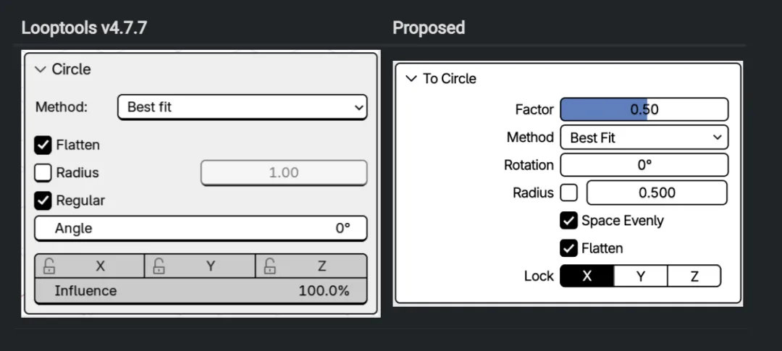Click the Influence slider

tap(201, 291)
